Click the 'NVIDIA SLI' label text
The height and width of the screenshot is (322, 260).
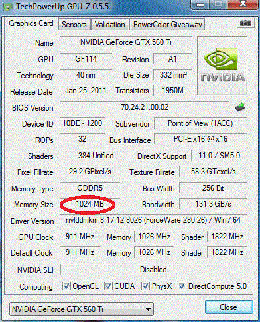pyautogui.click(x=35, y=270)
